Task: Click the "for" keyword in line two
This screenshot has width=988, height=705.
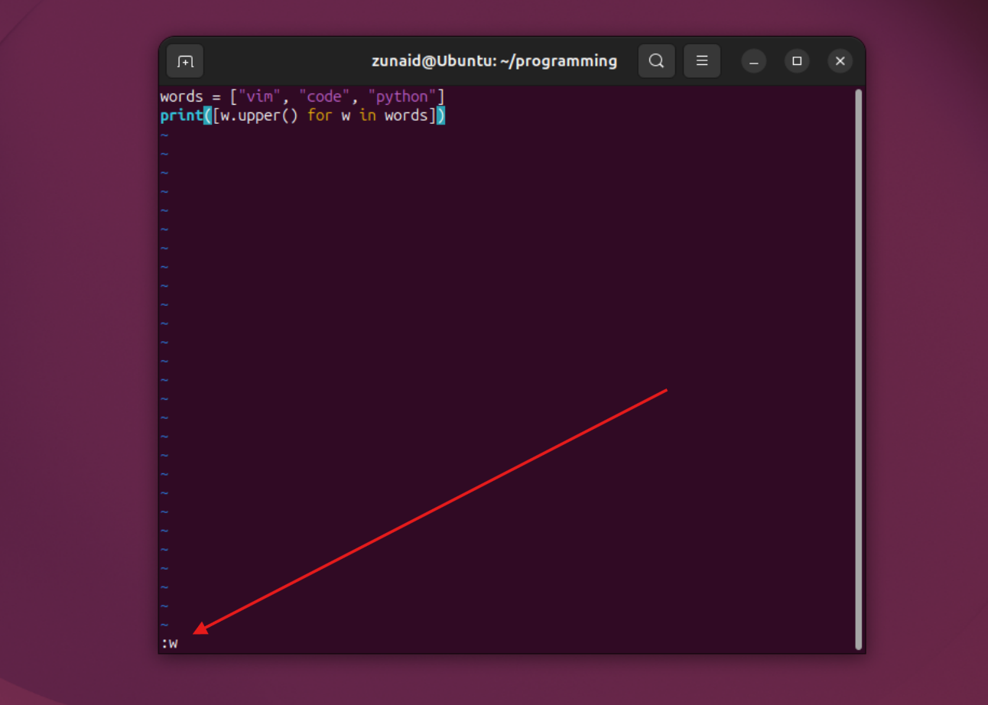Action: pyautogui.click(x=320, y=116)
